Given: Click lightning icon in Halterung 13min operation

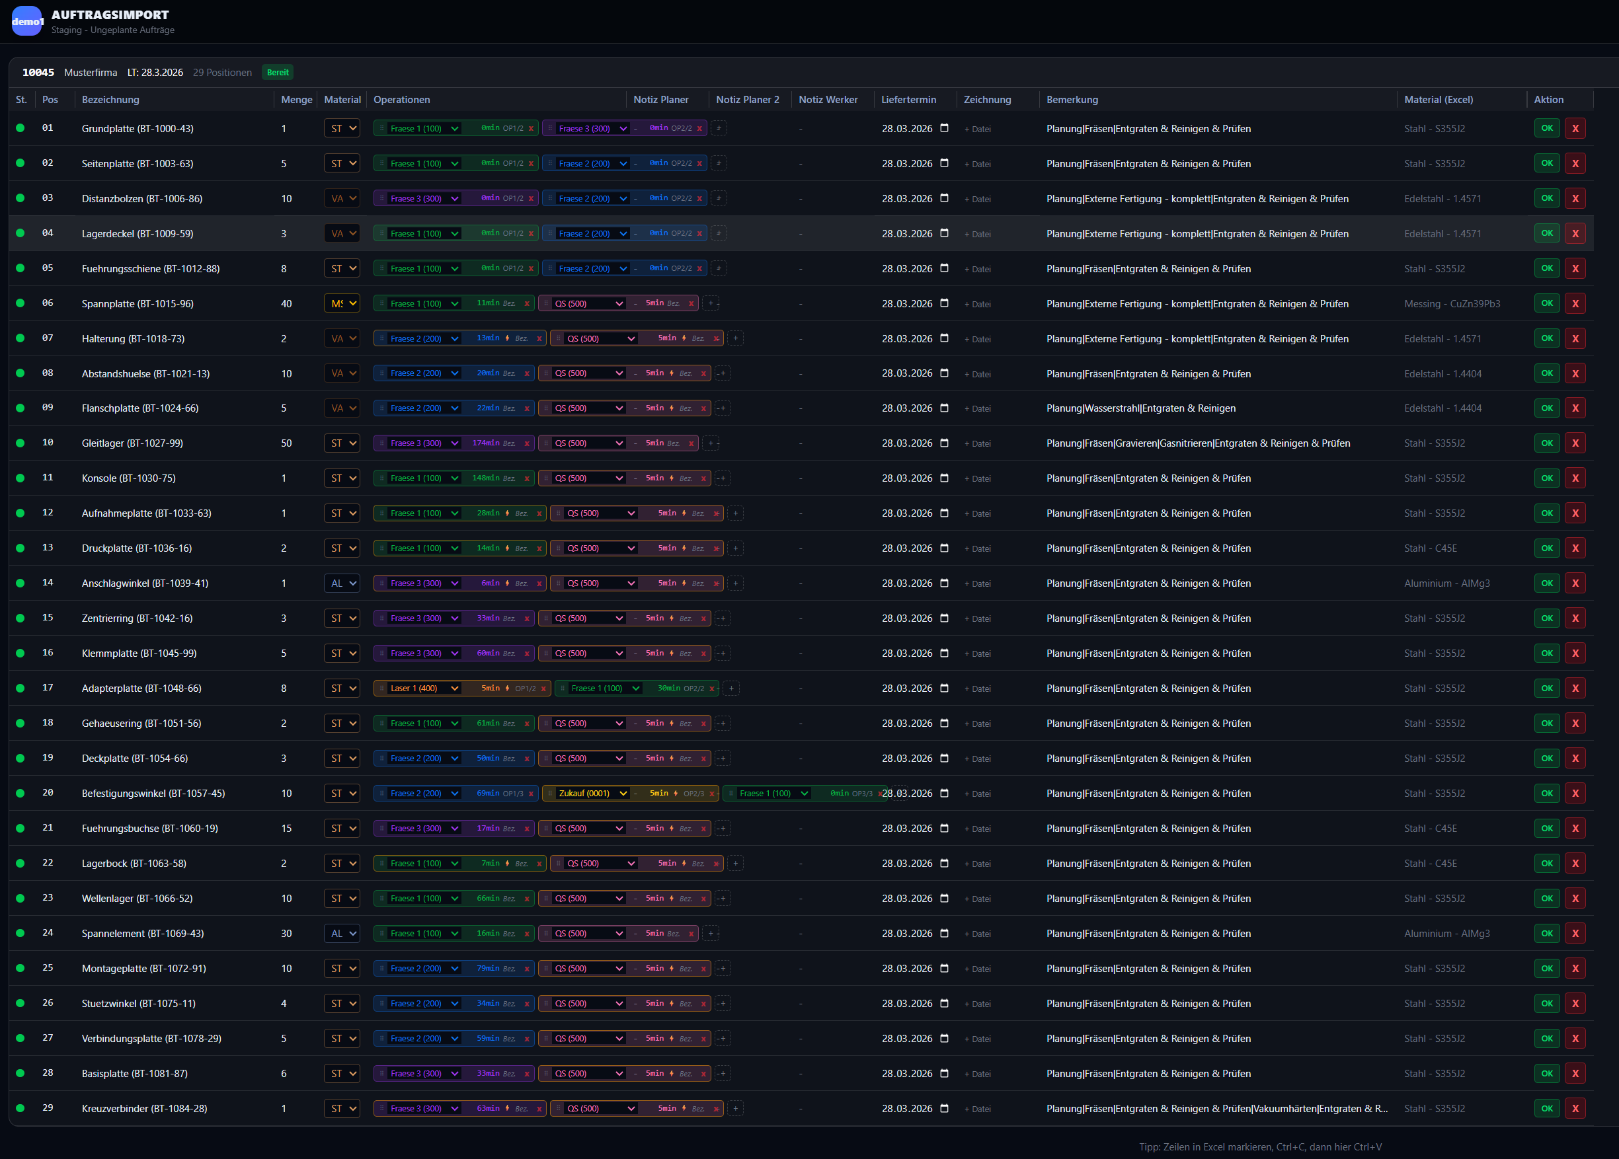Looking at the screenshot, I should 508,338.
